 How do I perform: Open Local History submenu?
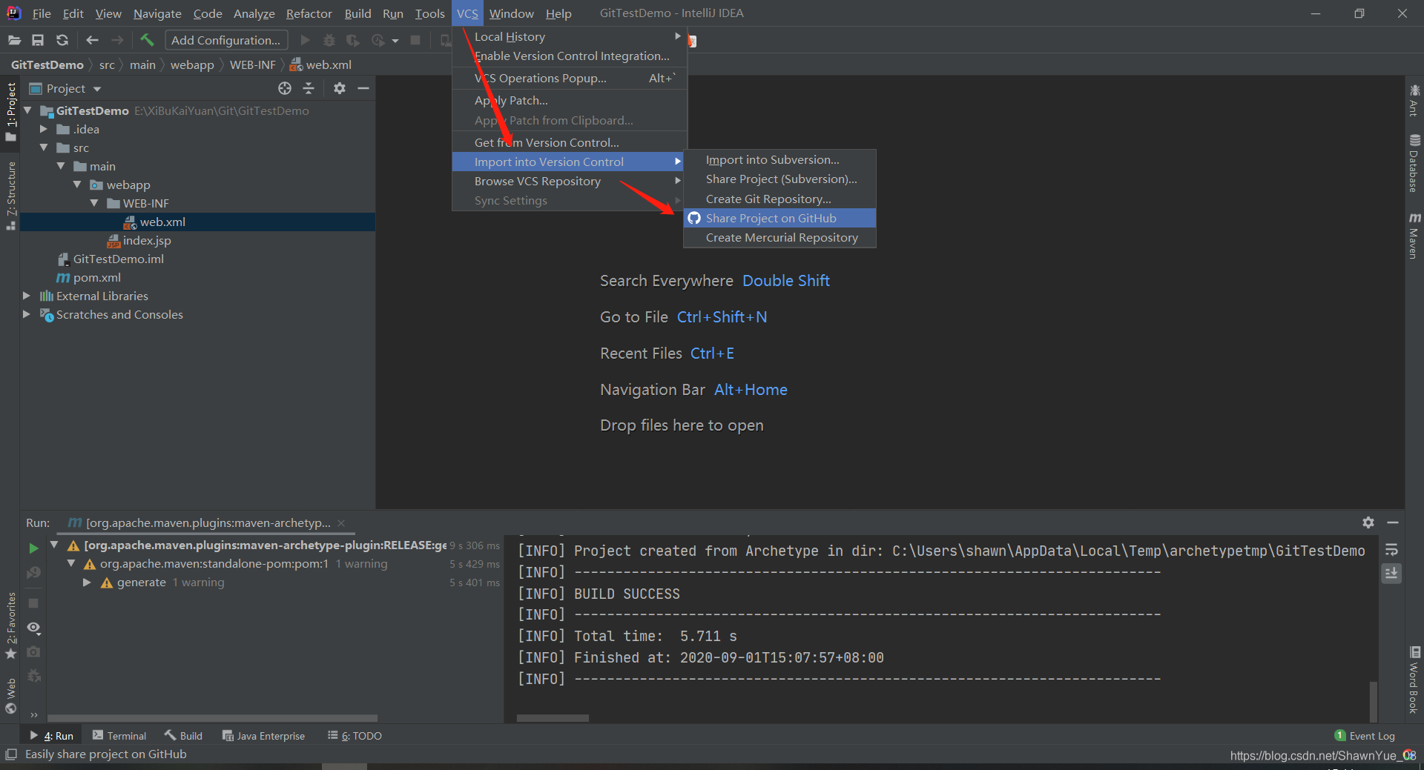tap(570, 36)
